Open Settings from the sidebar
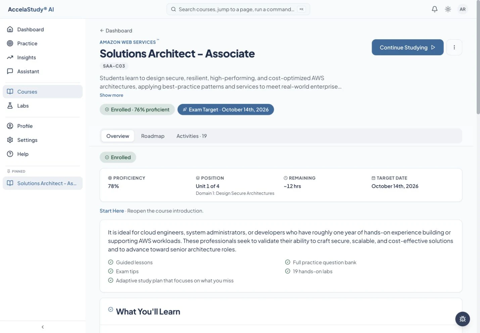The width and height of the screenshot is (480, 333). point(43,140)
